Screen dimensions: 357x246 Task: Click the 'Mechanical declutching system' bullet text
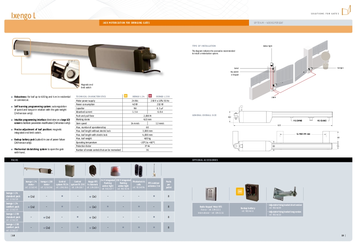(39, 151)
